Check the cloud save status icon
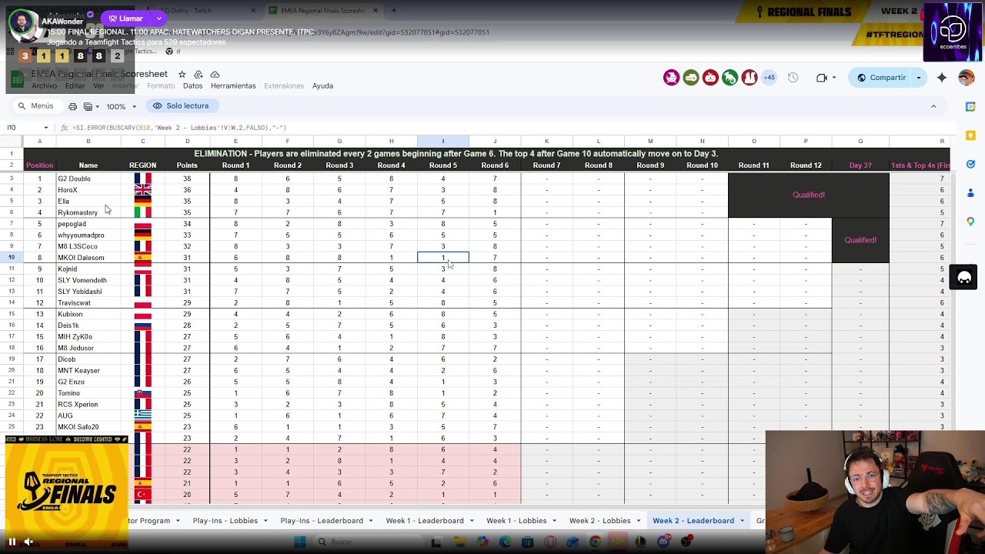This screenshot has height=554, width=985. click(215, 74)
